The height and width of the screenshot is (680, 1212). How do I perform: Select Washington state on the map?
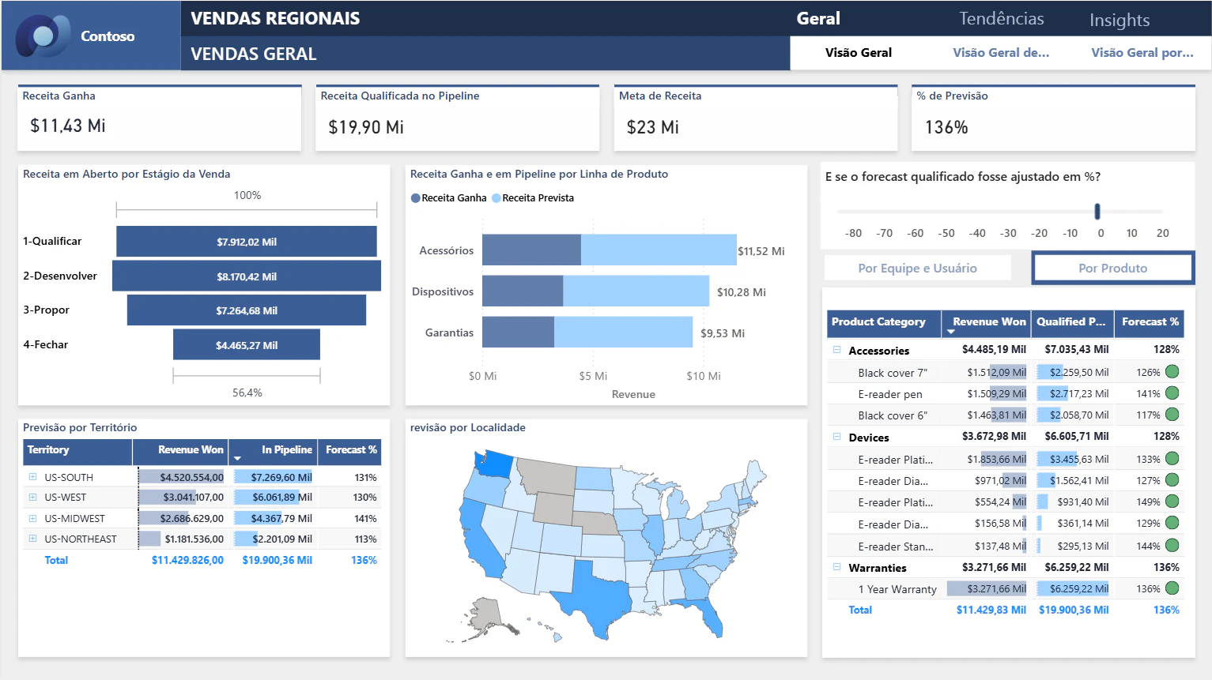point(494,464)
